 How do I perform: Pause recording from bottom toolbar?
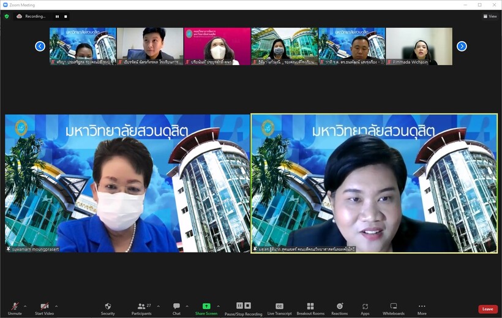[x=239, y=306]
